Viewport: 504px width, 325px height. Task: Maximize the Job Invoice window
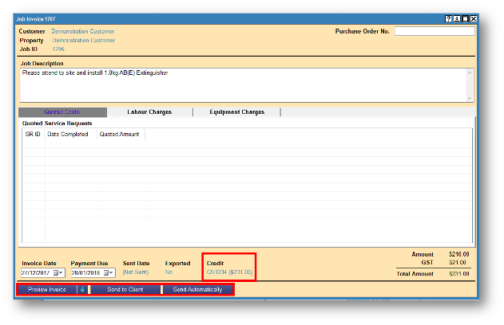tap(465, 19)
